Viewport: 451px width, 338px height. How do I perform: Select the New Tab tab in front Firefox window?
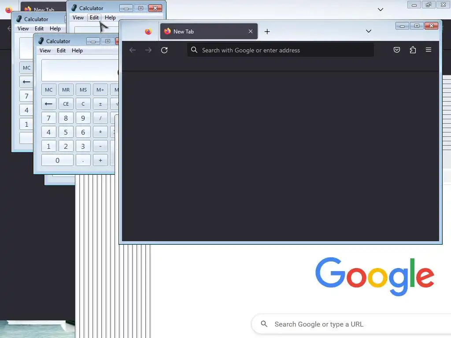pyautogui.click(x=209, y=31)
